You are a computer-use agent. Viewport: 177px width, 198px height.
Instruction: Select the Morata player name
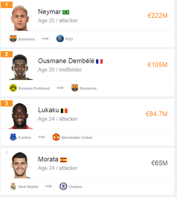pyautogui.click(x=48, y=159)
